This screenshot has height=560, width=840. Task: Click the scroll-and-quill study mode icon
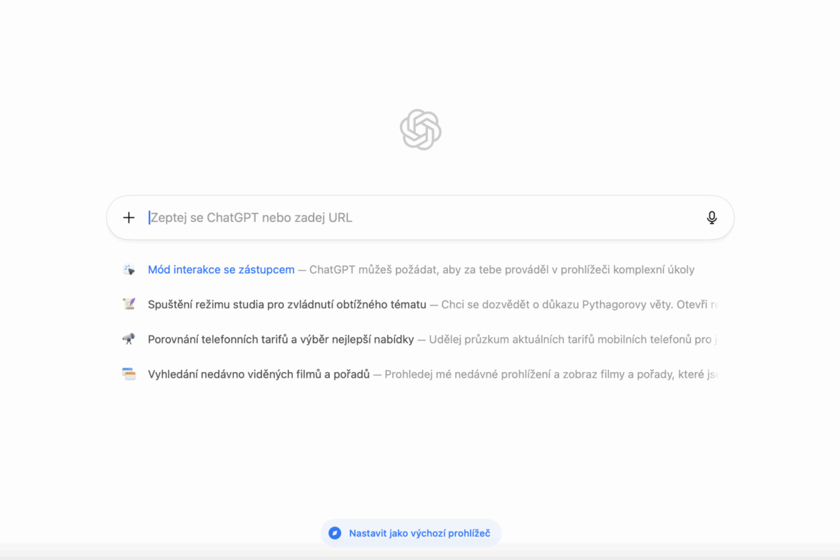(129, 304)
